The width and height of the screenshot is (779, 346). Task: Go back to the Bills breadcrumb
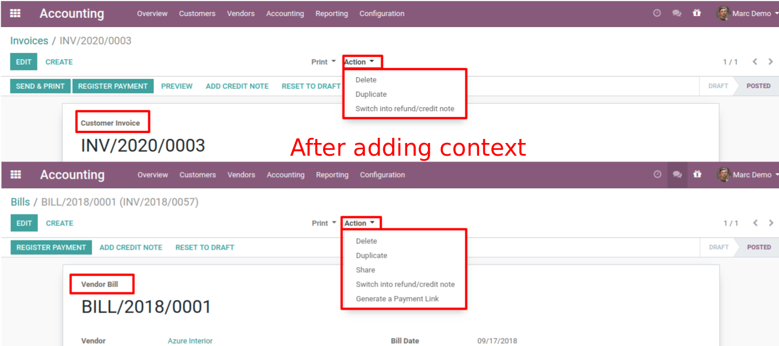[20, 202]
